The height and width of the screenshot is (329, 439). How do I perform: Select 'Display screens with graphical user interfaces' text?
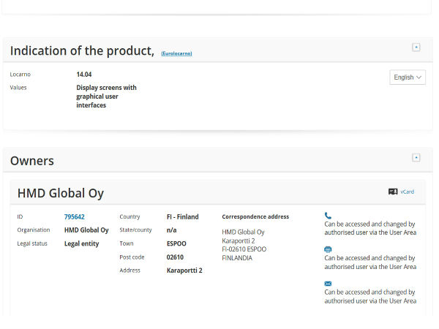pos(106,97)
